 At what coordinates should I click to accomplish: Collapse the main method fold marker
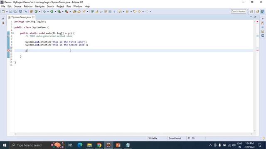(x=13, y=33)
